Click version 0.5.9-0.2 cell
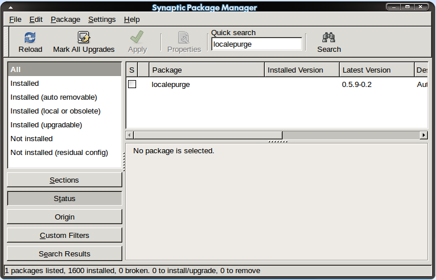Screen dimensions: 436x280 [357, 85]
